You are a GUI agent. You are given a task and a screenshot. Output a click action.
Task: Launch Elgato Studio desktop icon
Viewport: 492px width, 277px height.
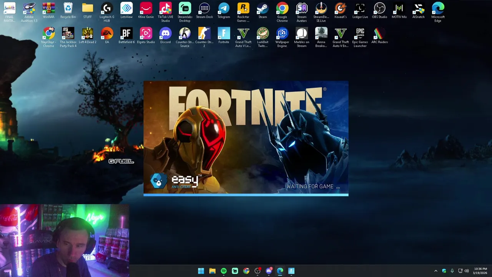point(146,36)
